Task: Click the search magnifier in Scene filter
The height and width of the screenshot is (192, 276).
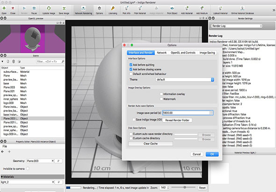Action: coord(63,61)
